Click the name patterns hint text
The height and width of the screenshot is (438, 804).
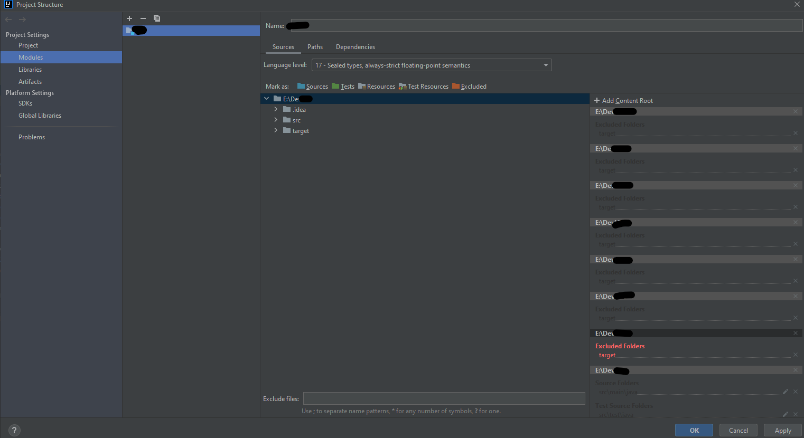tap(401, 411)
